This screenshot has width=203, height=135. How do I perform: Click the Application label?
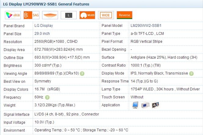tap(111, 105)
